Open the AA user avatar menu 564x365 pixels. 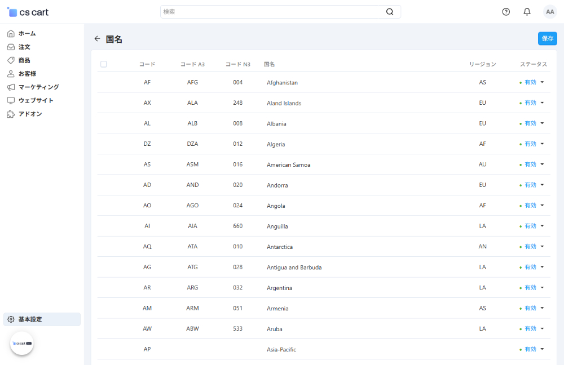click(550, 12)
